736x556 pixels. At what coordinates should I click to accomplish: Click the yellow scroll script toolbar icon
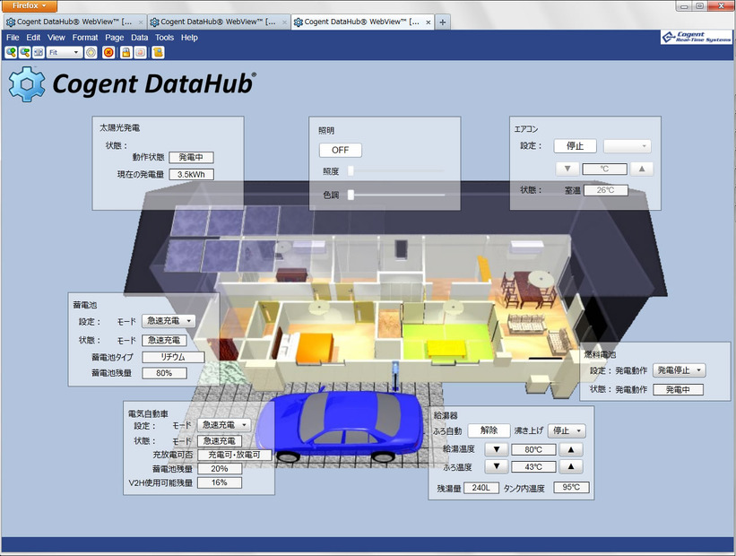158,53
